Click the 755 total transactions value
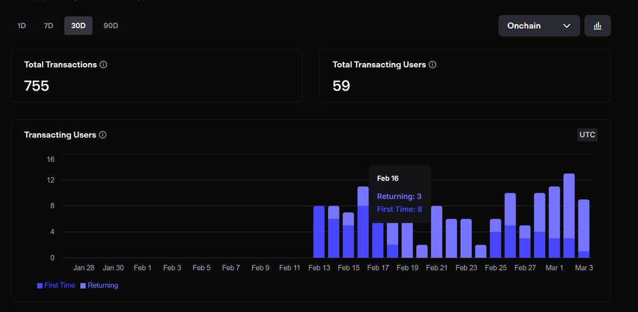The width and height of the screenshot is (638, 312). tap(37, 85)
